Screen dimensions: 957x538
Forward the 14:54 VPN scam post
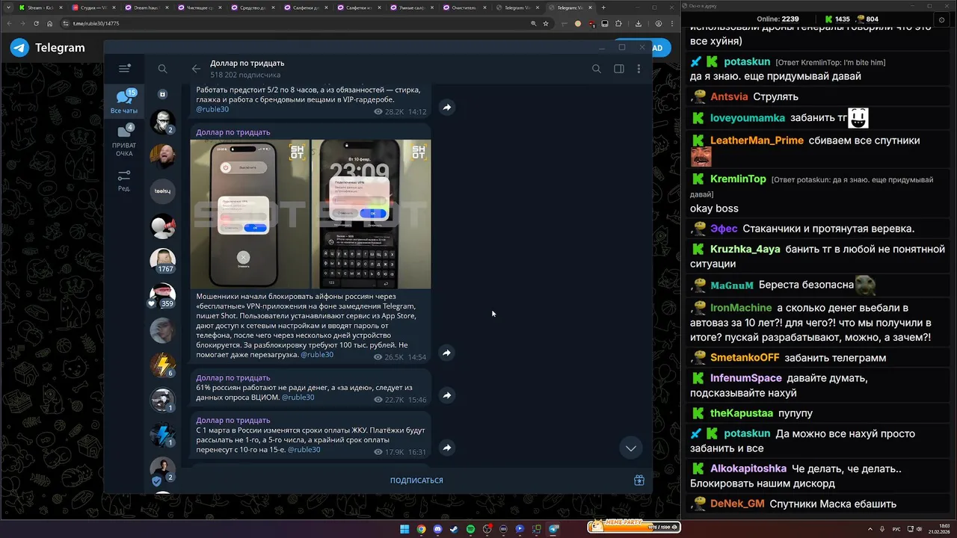(446, 353)
